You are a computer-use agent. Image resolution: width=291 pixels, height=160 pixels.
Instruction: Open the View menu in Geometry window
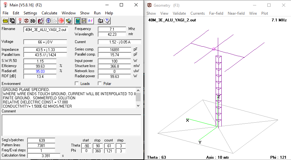click(x=164, y=13)
